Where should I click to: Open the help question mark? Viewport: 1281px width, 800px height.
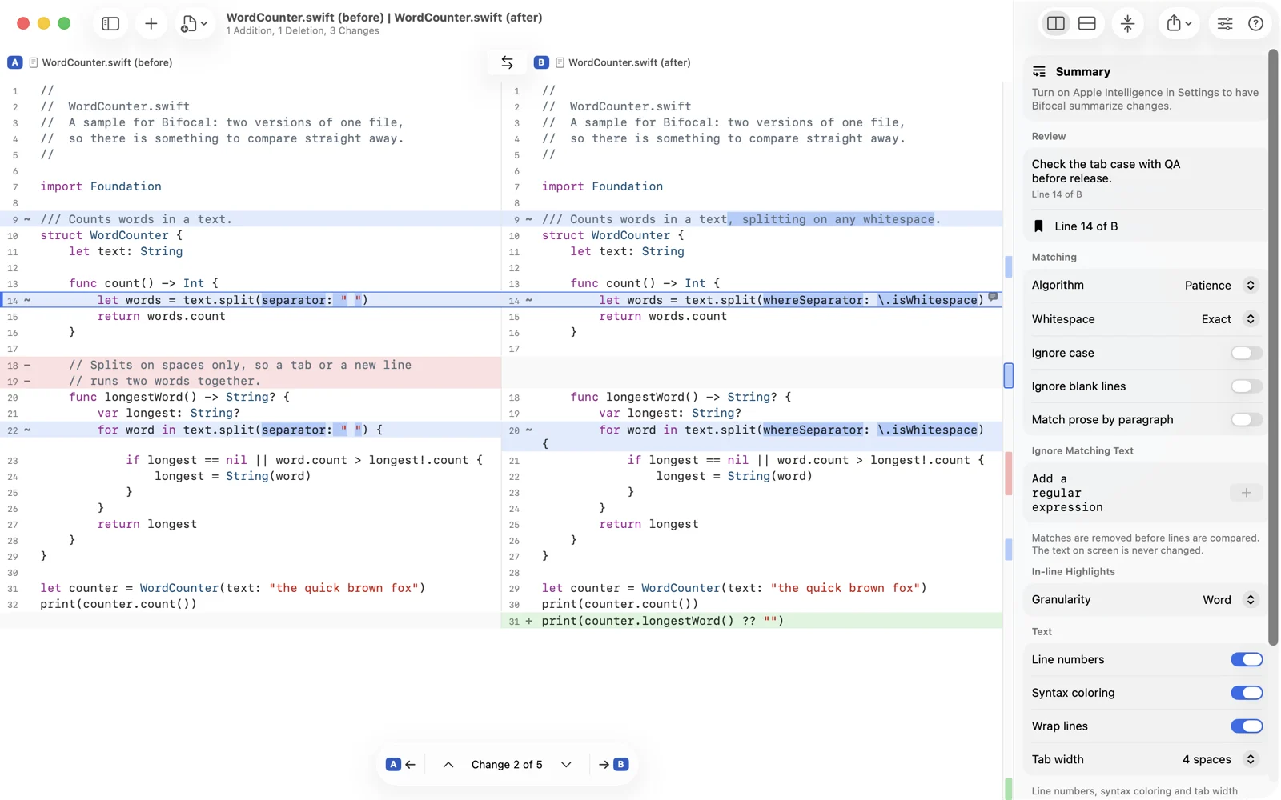[1255, 24]
